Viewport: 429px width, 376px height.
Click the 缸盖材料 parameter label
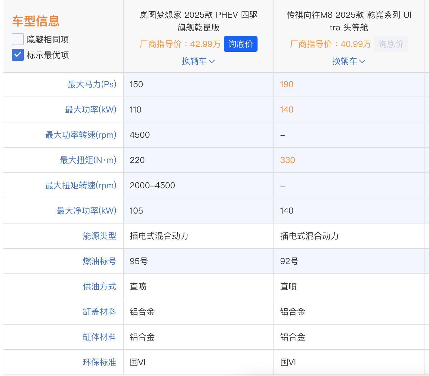point(100,312)
